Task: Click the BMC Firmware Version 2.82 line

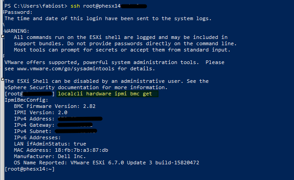Action: click(55, 106)
